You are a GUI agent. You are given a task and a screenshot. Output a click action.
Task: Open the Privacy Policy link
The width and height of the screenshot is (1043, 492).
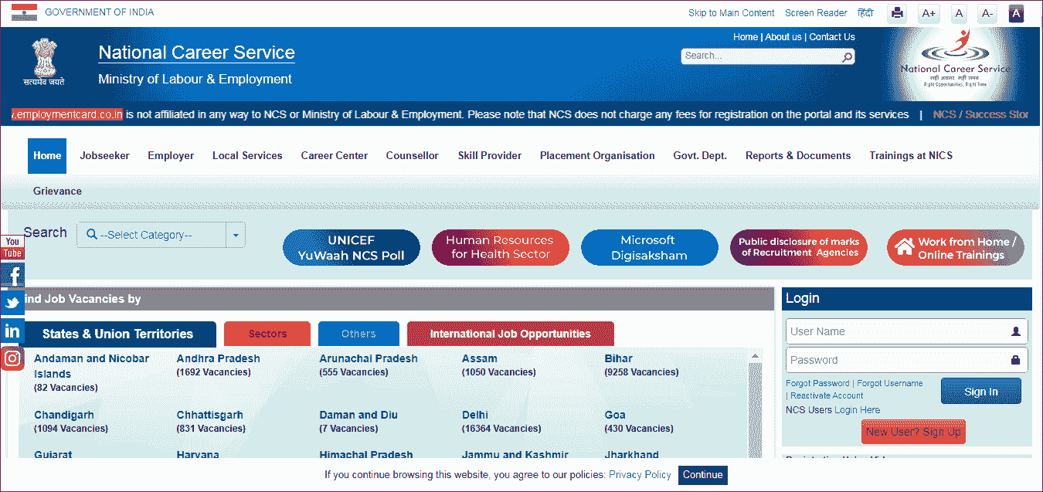(640, 474)
